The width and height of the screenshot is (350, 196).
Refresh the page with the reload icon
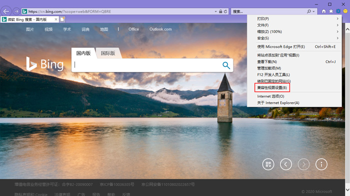coord(225,11)
